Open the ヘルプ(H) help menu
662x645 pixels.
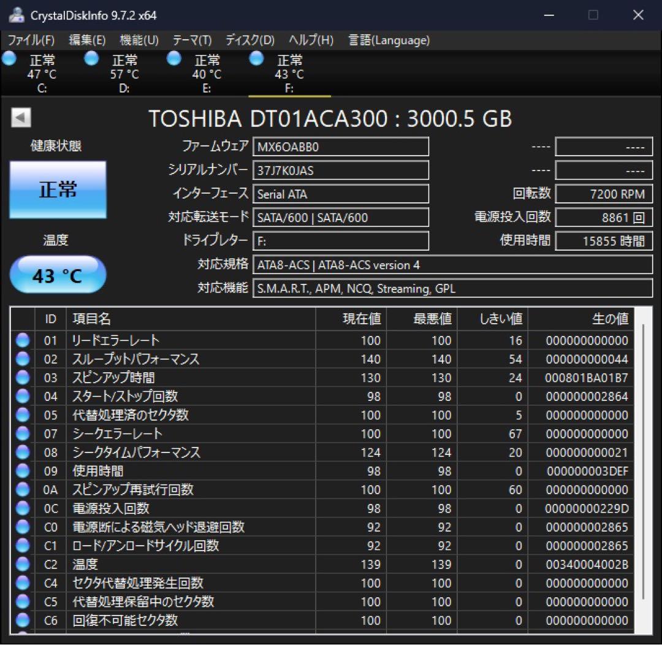coord(310,40)
